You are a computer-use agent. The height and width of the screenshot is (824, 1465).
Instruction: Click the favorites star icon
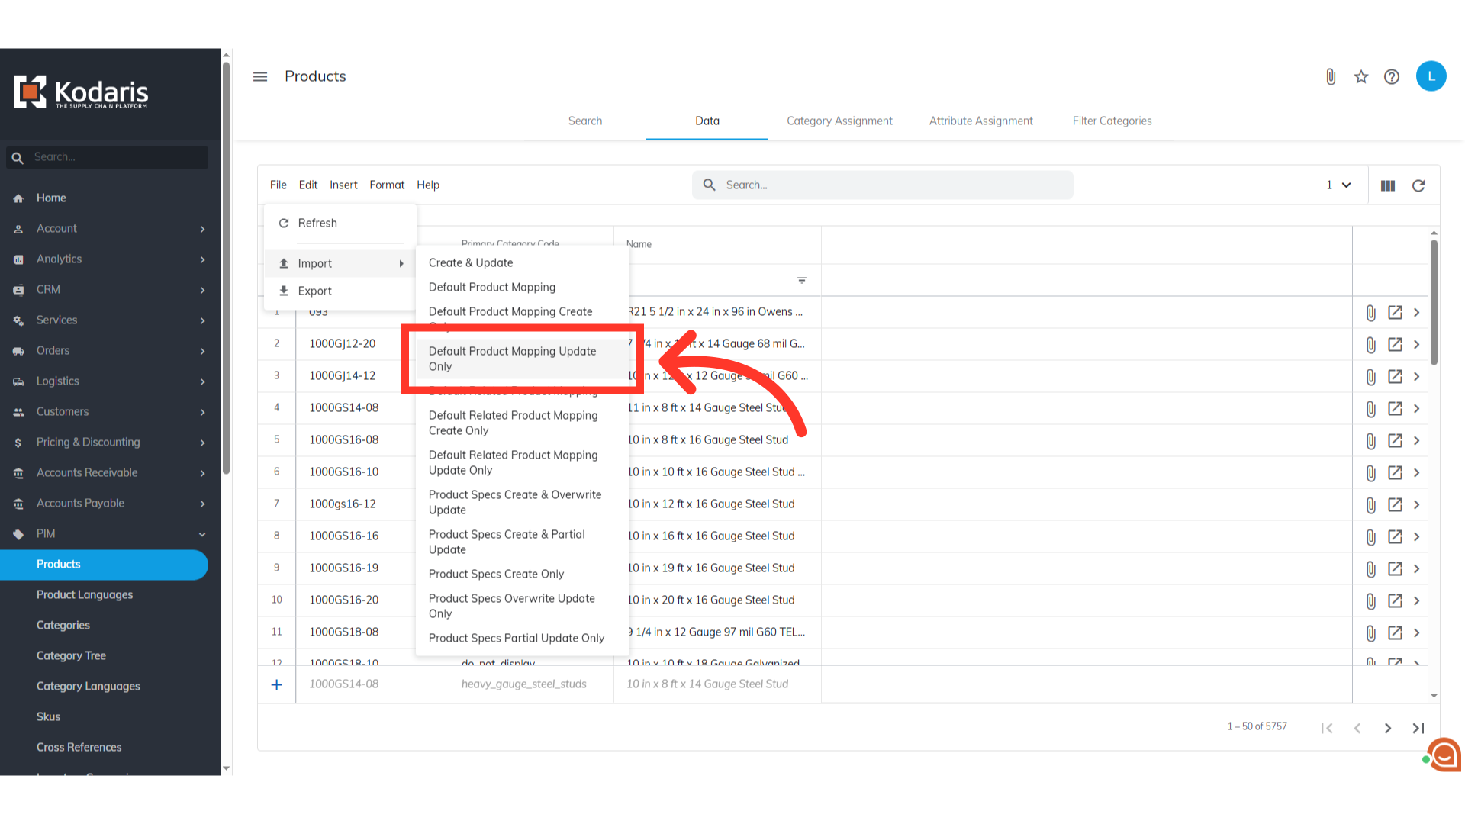click(1361, 76)
